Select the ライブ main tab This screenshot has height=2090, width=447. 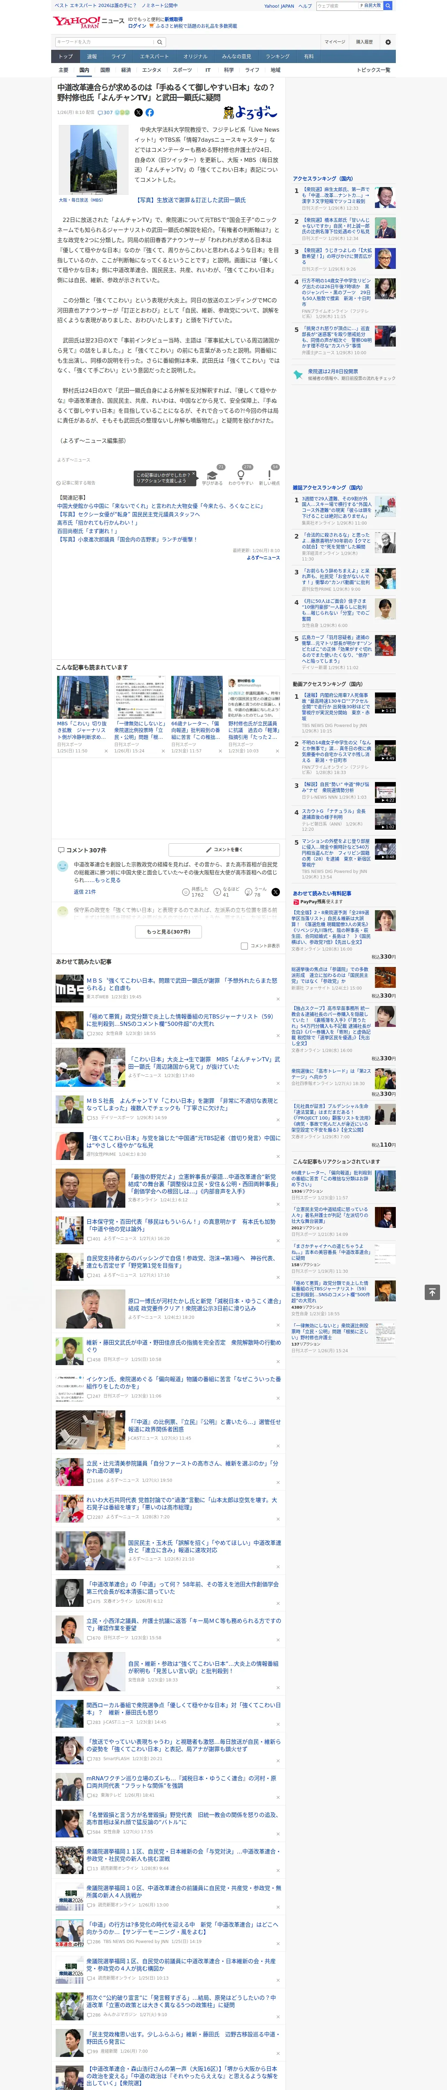[118, 56]
